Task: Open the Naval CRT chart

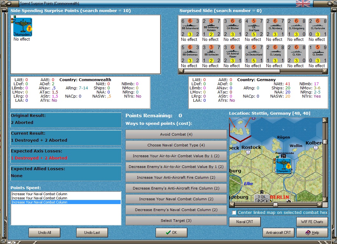Action: tap(245, 222)
